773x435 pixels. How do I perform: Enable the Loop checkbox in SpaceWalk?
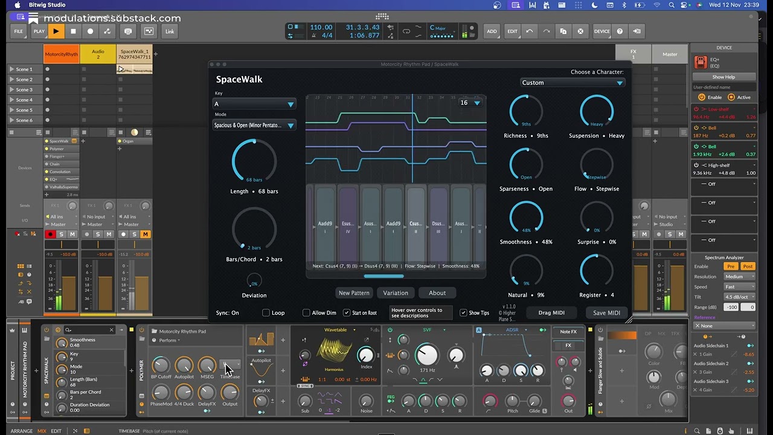[x=266, y=312]
